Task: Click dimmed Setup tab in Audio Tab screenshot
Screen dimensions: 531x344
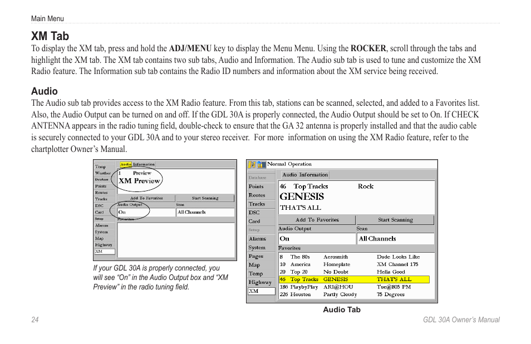Action: click(x=260, y=230)
